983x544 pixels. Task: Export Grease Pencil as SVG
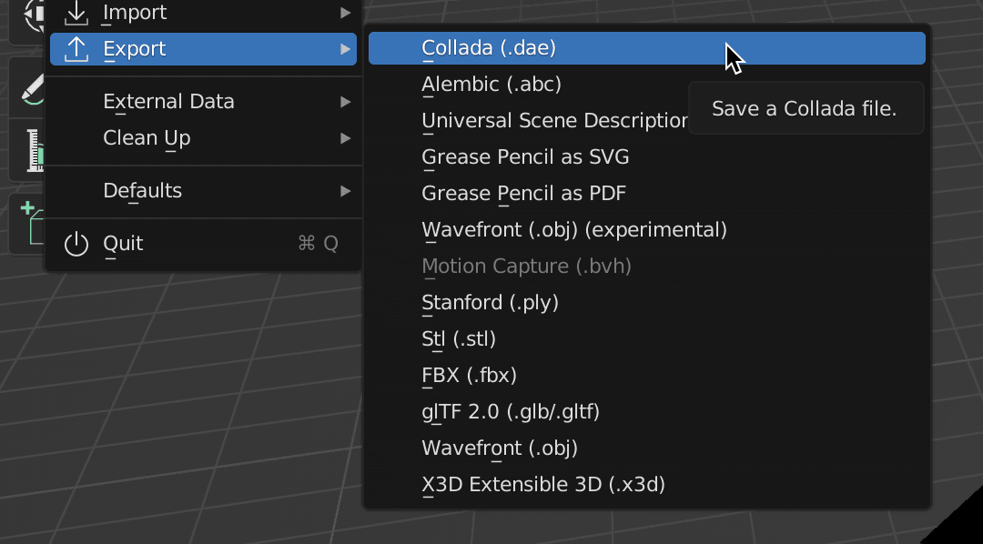(525, 157)
